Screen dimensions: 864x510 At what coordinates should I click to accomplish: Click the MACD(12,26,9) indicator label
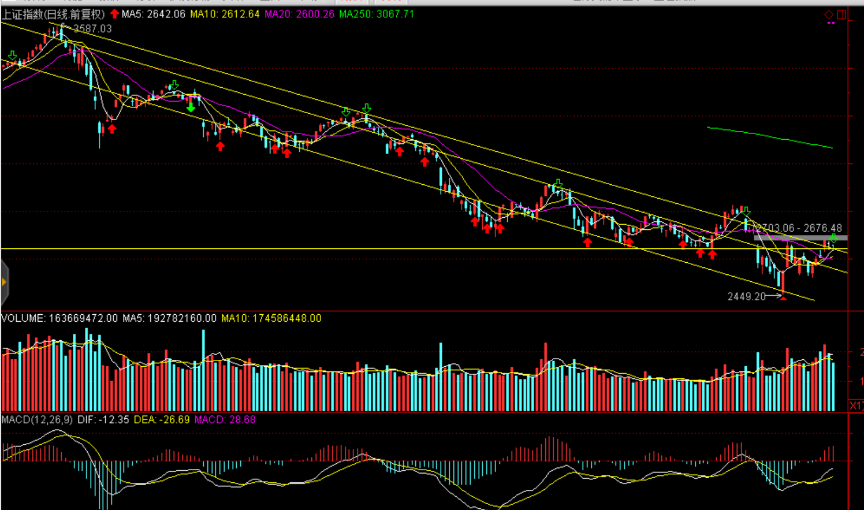pos(37,420)
